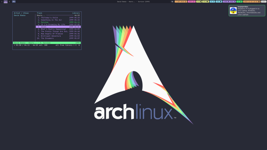This screenshot has height=150, width=267.
Task: Click the 'Hours...' album header row
Action: click(x=58, y=15)
